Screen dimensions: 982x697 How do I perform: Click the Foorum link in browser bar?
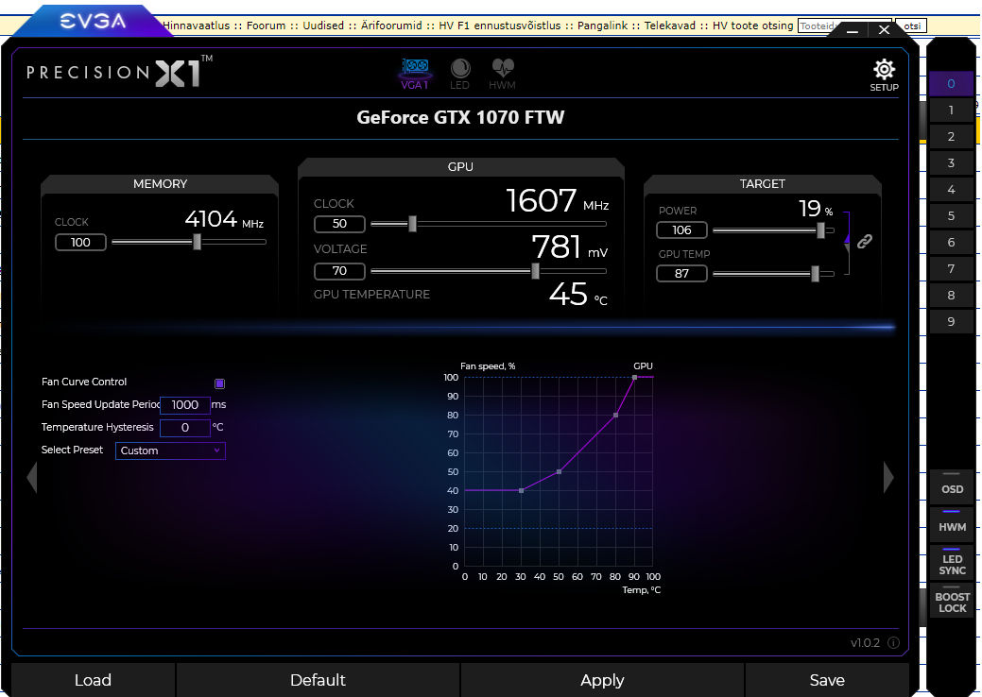[266, 25]
